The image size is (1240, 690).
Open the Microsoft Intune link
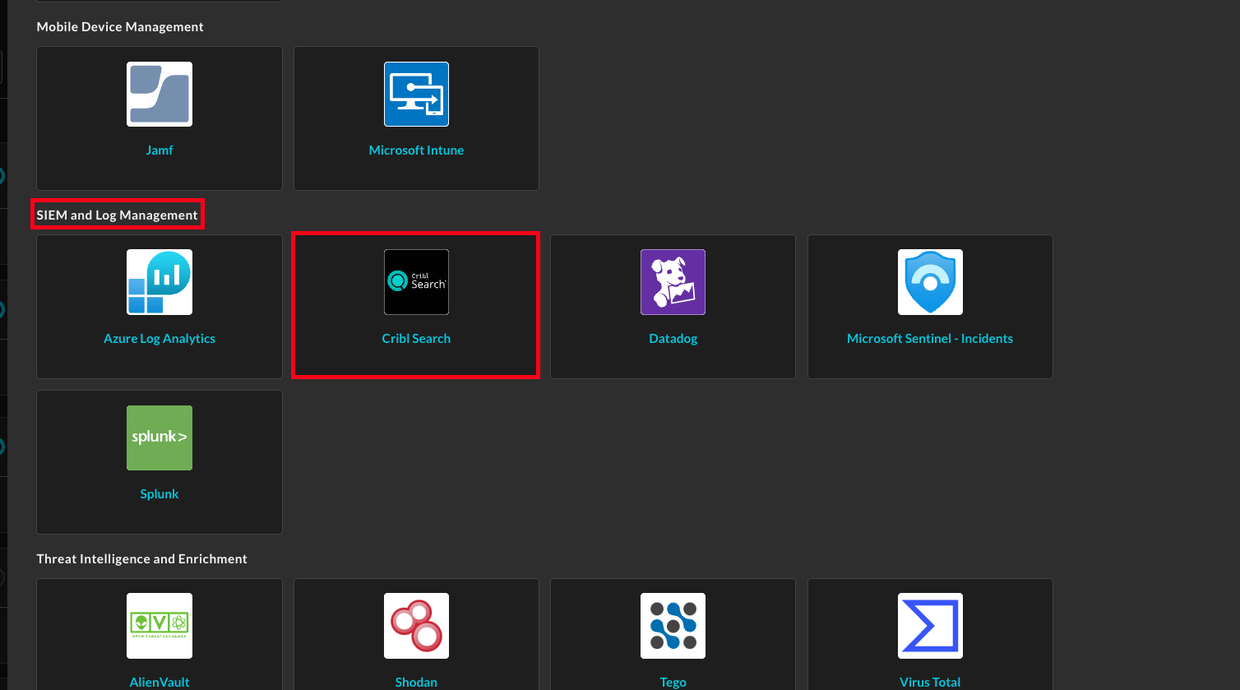[416, 151]
